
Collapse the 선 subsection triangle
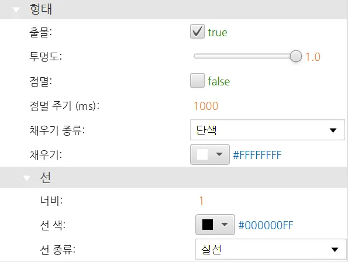point(27,178)
